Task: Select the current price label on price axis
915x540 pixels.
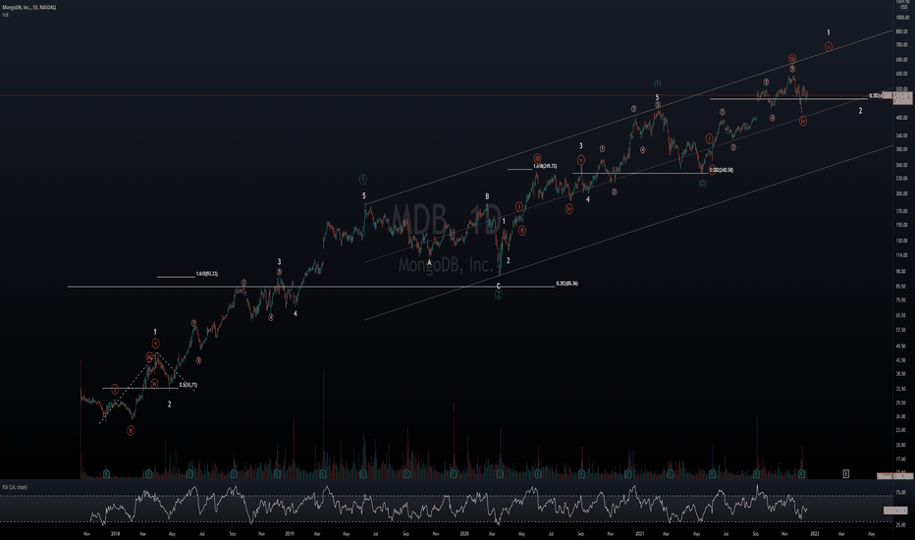Action: 903,96
